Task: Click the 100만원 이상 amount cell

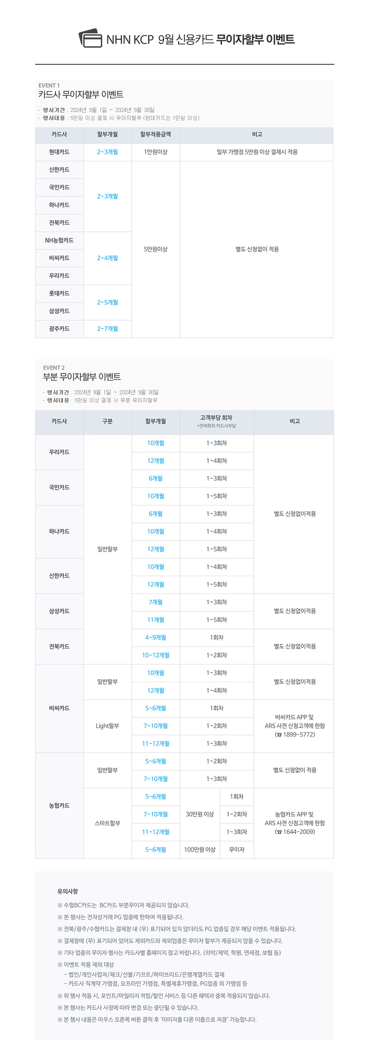Action: click(200, 849)
